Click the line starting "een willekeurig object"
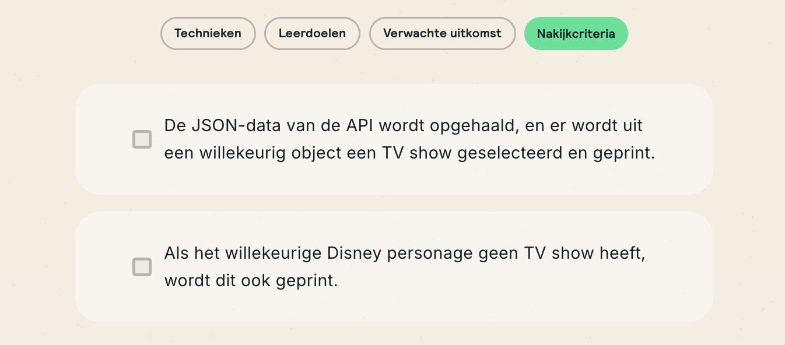The height and width of the screenshot is (345, 785). point(409,153)
